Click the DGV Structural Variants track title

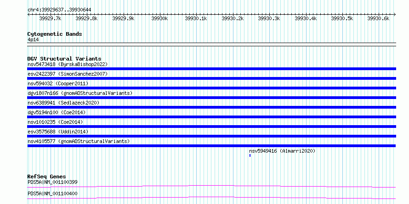64,59
